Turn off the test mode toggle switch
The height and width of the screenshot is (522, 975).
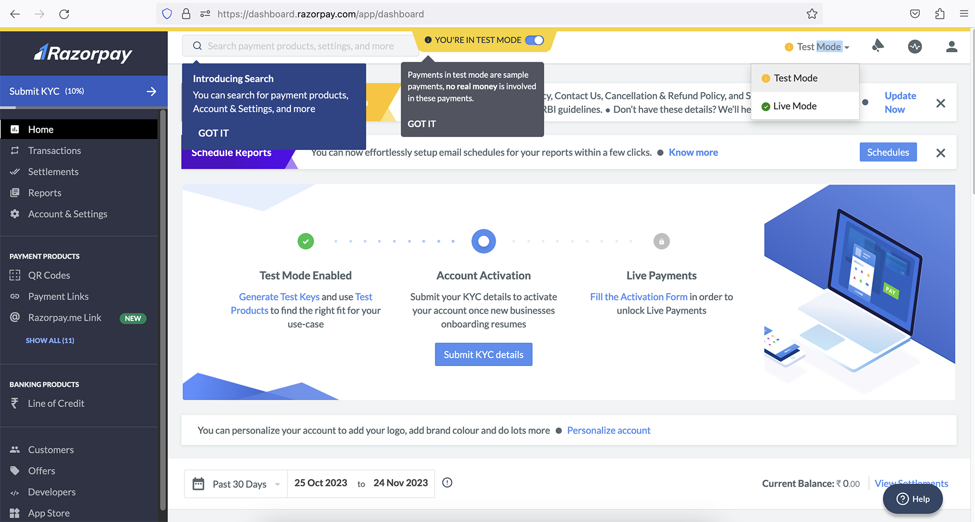pyautogui.click(x=535, y=40)
